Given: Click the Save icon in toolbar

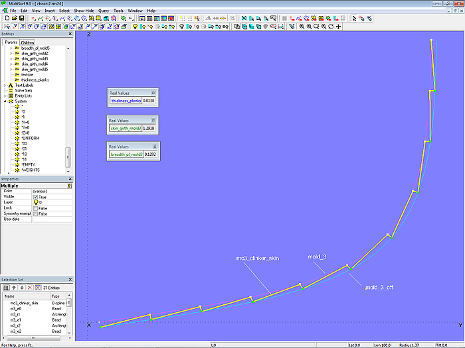Looking at the screenshot, I should [x=21, y=19].
